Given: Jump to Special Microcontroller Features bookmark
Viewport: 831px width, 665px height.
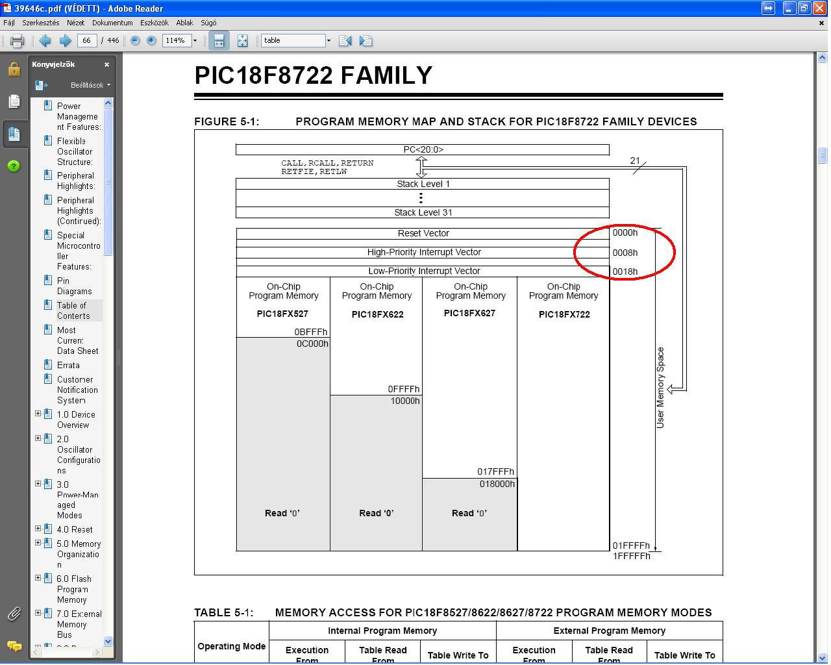Looking at the screenshot, I should (x=79, y=251).
